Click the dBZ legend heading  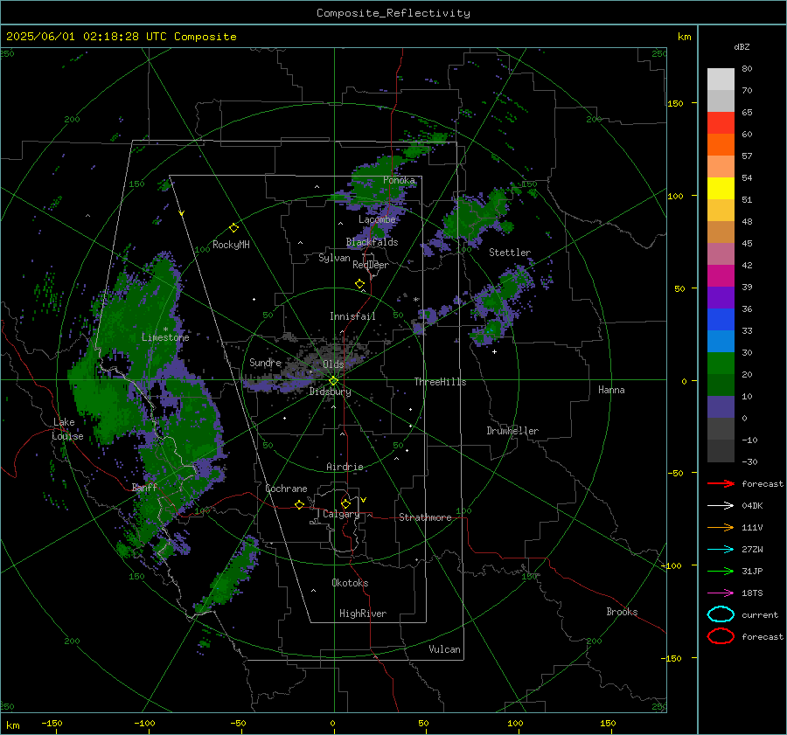tap(742, 46)
